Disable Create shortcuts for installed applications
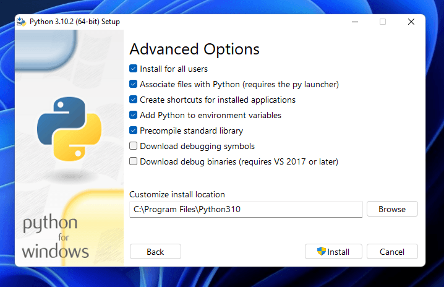The image size is (444, 287). (x=134, y=100)
